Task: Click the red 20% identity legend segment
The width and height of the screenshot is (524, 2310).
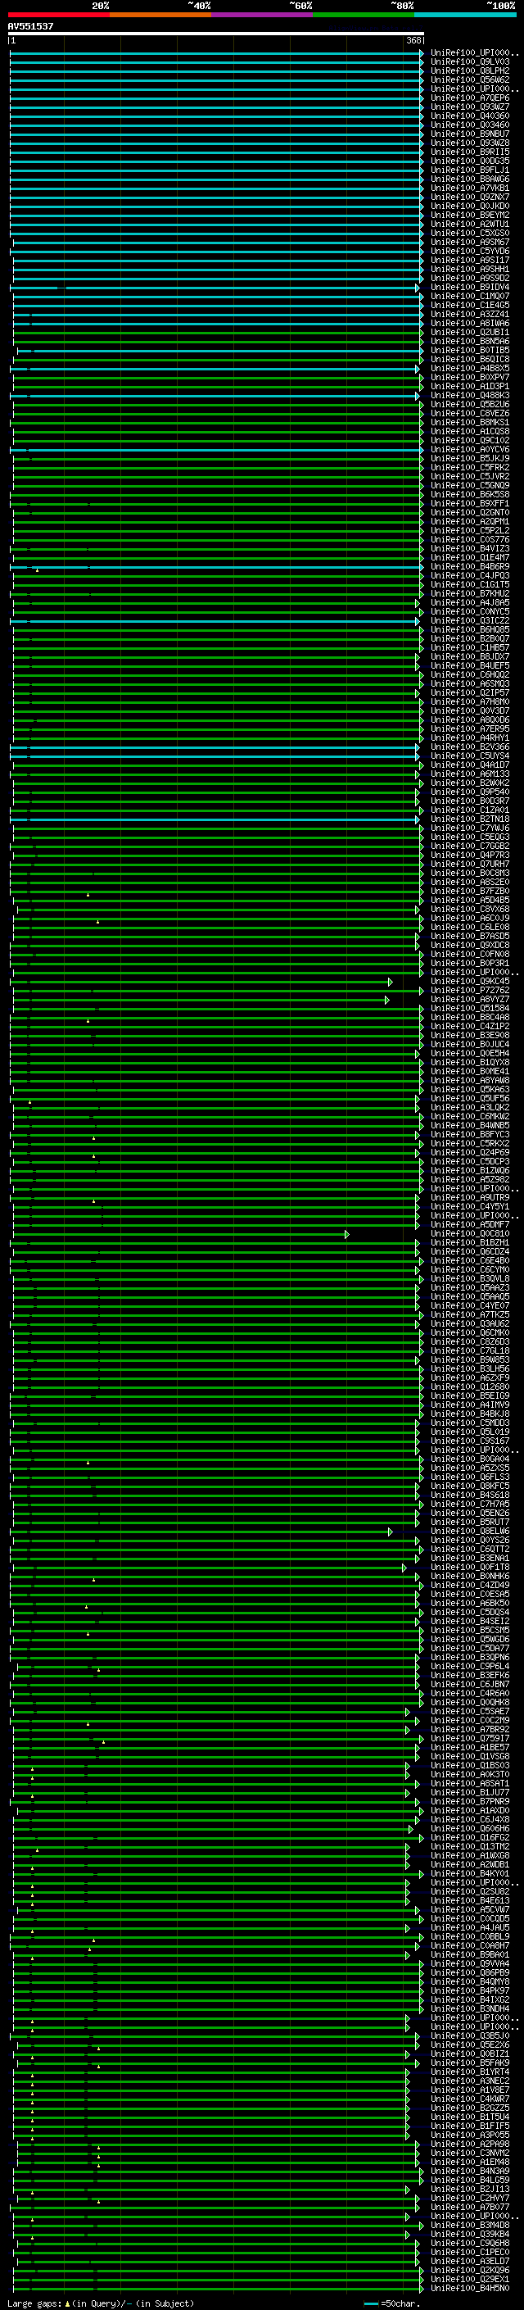Action: (58, 15)
